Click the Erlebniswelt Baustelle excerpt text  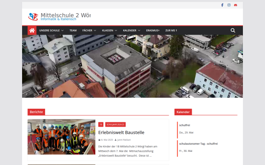[x=128, y=151]
